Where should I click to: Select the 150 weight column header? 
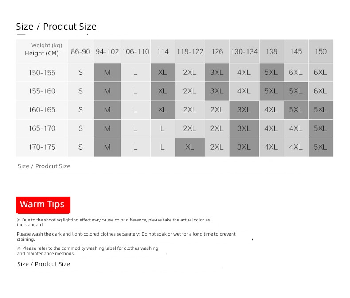click(x=321, y=51)
